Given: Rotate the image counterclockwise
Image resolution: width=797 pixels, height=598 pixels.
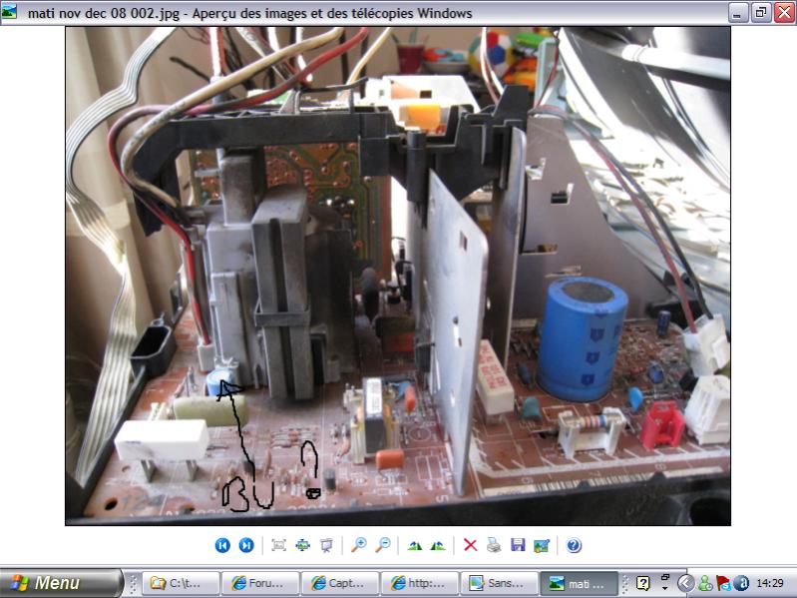Looking at the screenshot, I should (438, 546).
